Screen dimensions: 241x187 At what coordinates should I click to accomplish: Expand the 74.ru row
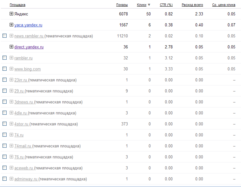click(x=11, y=135)
